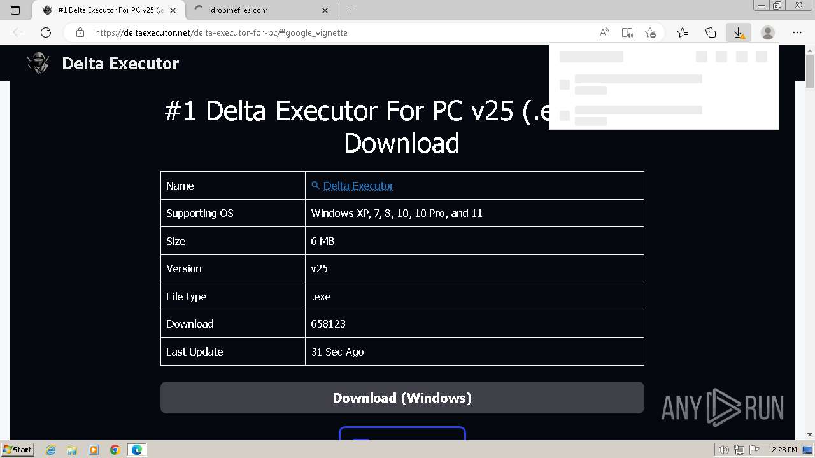Open Settings and more menu
This screenshot has width=815, height=458.
(797, 32)
